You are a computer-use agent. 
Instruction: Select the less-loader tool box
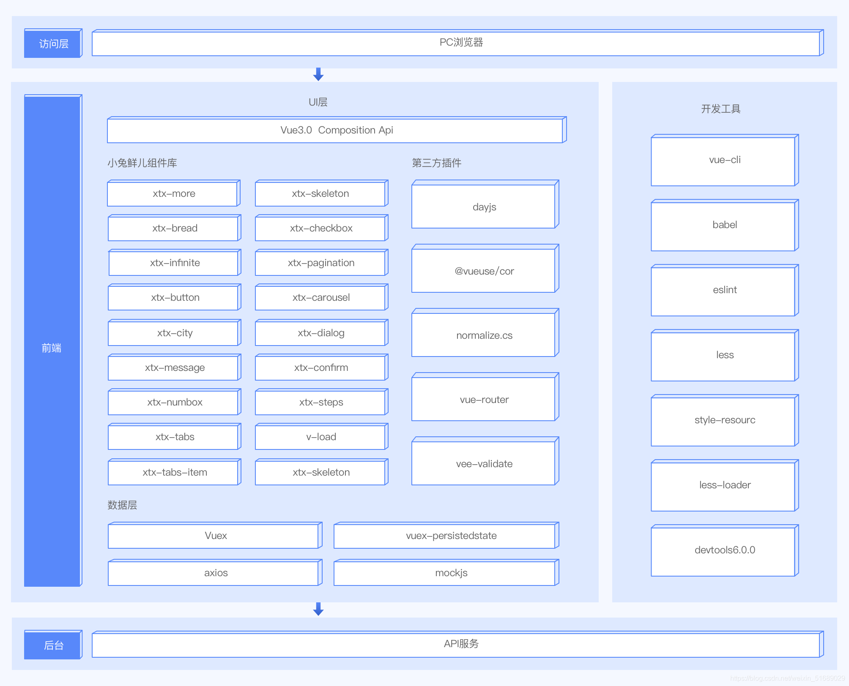pos(725,485)
